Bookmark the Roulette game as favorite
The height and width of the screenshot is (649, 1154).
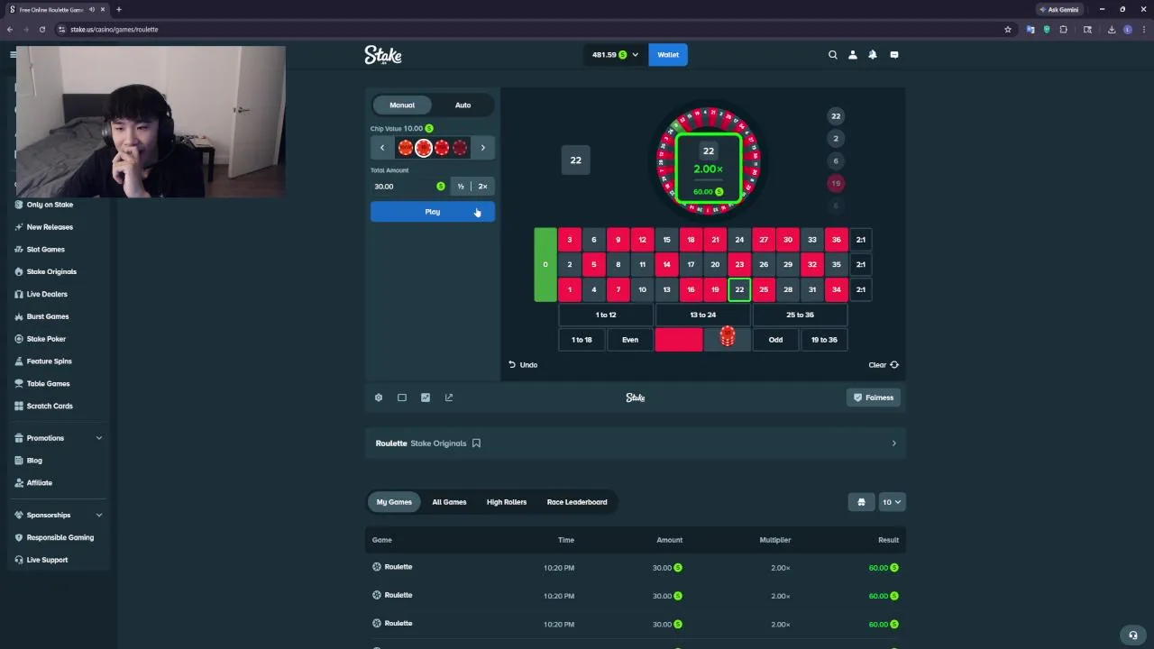pos(476,443)
